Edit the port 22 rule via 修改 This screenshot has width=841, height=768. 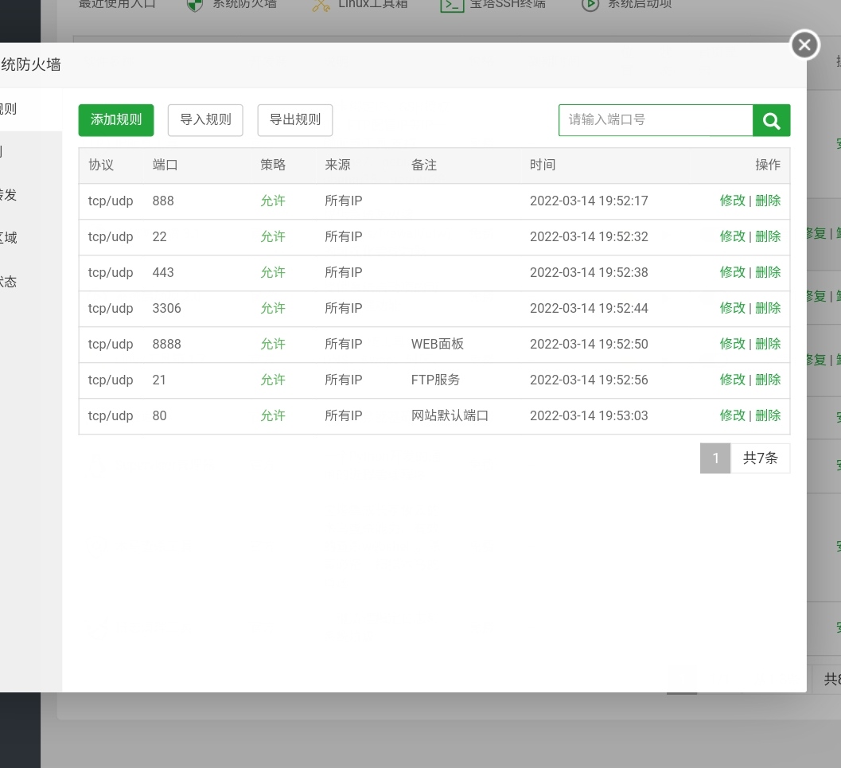[732, 236]
